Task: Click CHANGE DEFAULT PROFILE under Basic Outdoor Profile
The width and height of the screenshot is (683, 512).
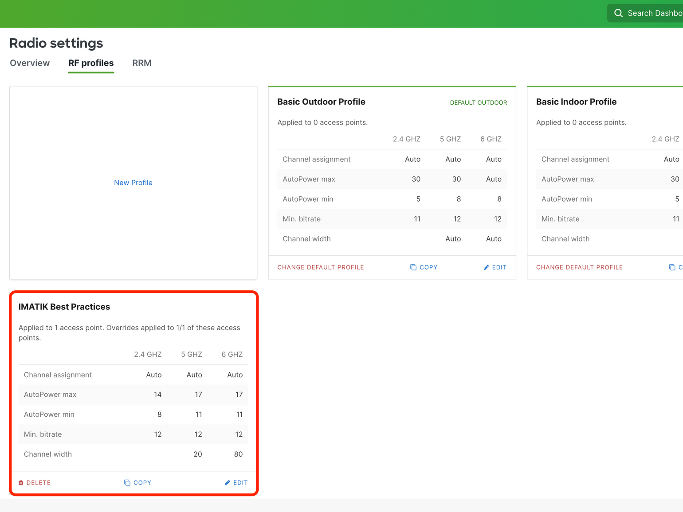Action: pos(321,267)
